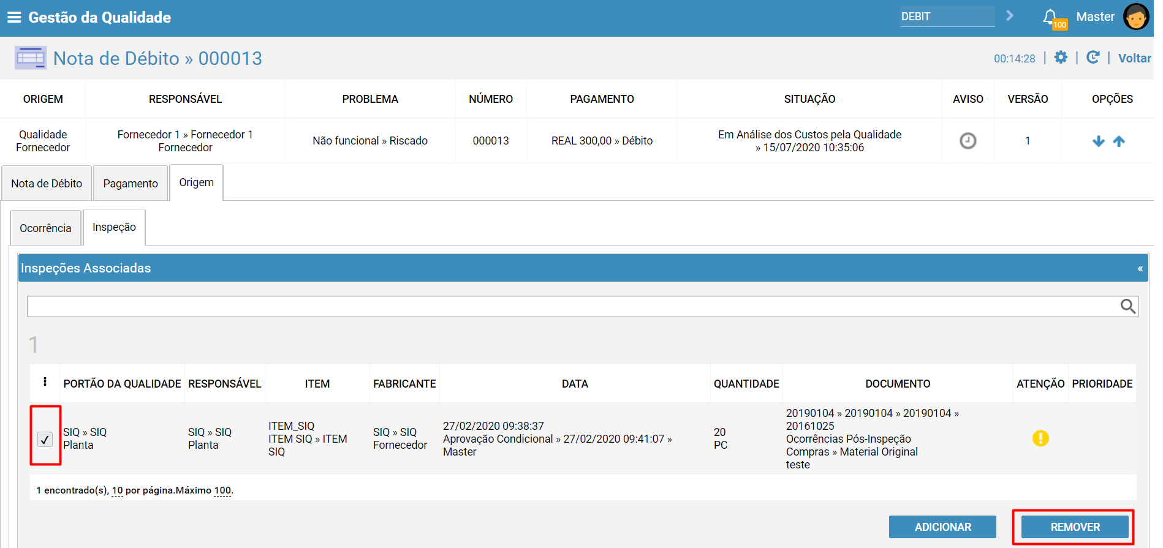Sort by PRIORIDADE column header
1163x548 pixels.
coord(1102,384)
